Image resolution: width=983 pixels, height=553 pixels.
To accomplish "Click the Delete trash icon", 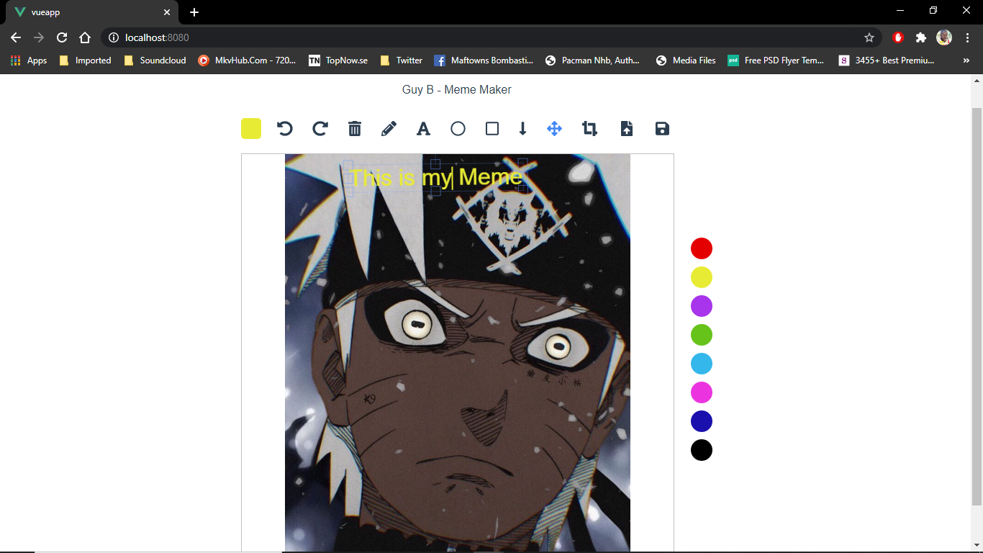I will pyautogui.click(x=354, y=128).
